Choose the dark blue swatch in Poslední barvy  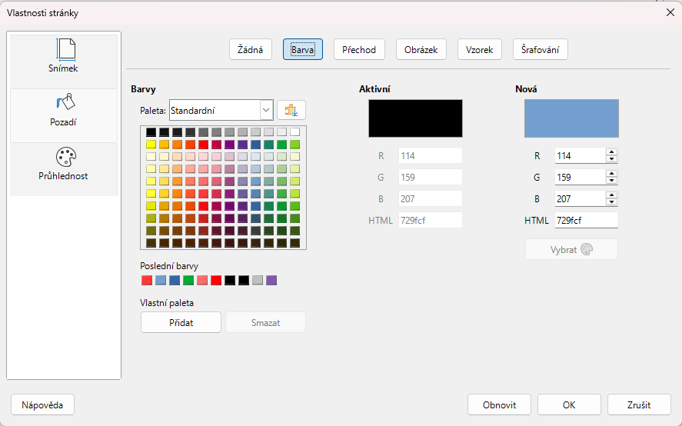[x=175, y=280]
